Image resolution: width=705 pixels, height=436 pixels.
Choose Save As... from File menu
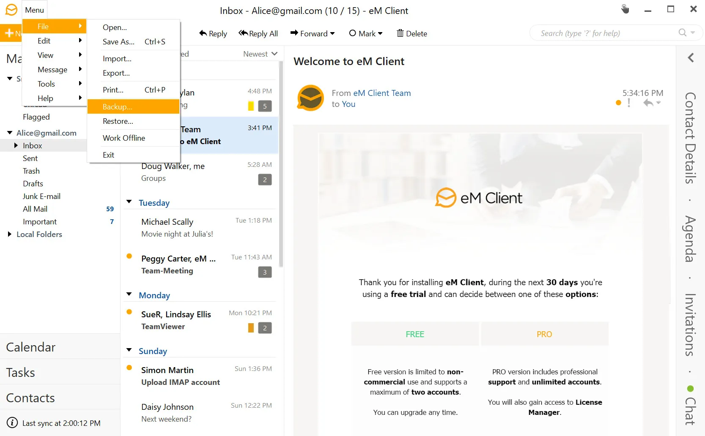click(x=134, y=41)
